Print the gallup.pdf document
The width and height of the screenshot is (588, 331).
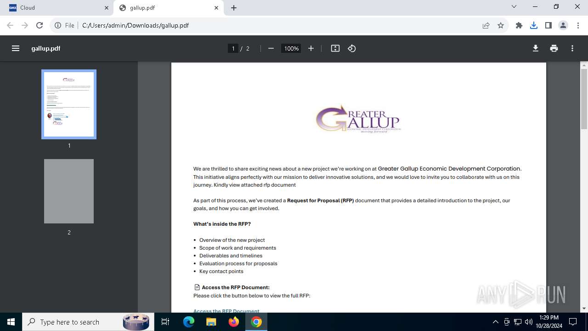tap(554, 48)
